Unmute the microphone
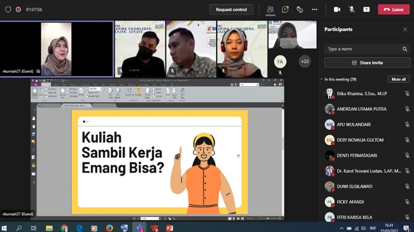This screenshot has height=232, width=414. [x=351, y=9]
